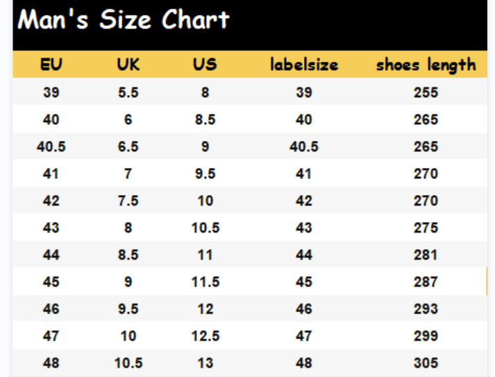Click the "Man's Size Chart" title
This screenshot has height=377, width=495.
pyautogui.click(x=123, y=20)
